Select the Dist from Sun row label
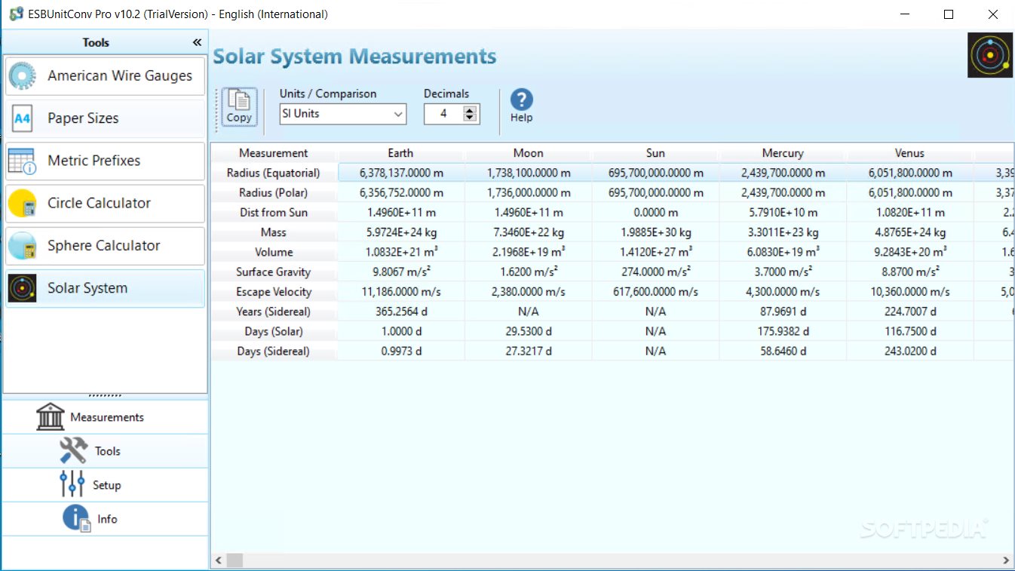Image resolution: width=1015 pixels, height=571 pixels. point(274,213)
